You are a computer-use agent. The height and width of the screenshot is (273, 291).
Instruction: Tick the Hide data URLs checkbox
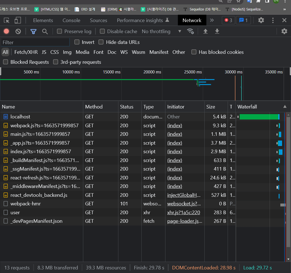pos(101,42)
